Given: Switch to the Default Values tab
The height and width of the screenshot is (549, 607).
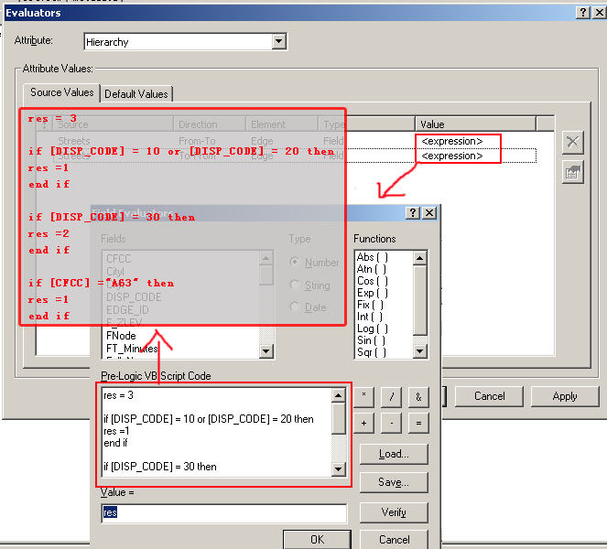Looking at the screenshot, I should [x=136, y=93].
